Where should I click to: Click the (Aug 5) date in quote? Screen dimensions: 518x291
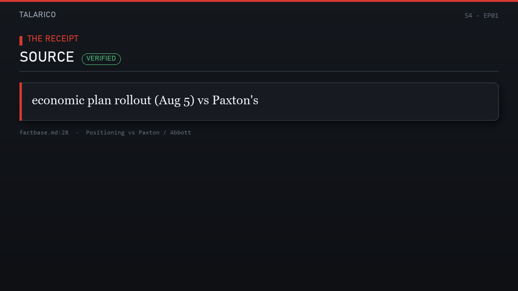(174, 100)
